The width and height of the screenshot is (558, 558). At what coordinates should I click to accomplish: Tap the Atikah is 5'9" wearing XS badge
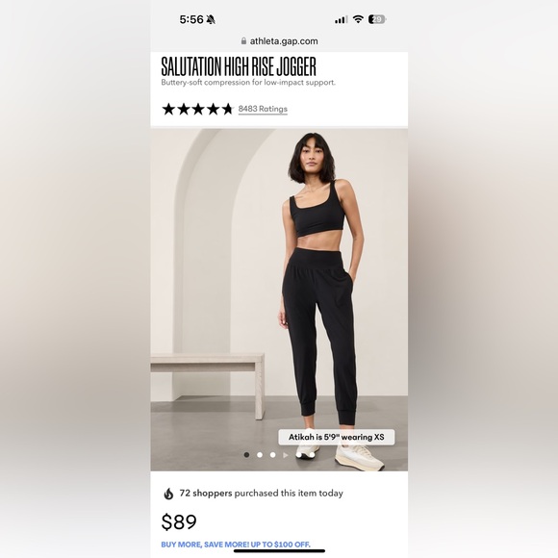(x=337, y=437)
